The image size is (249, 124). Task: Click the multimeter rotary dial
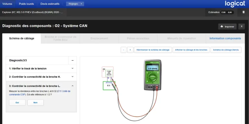(x=153, y=77)
